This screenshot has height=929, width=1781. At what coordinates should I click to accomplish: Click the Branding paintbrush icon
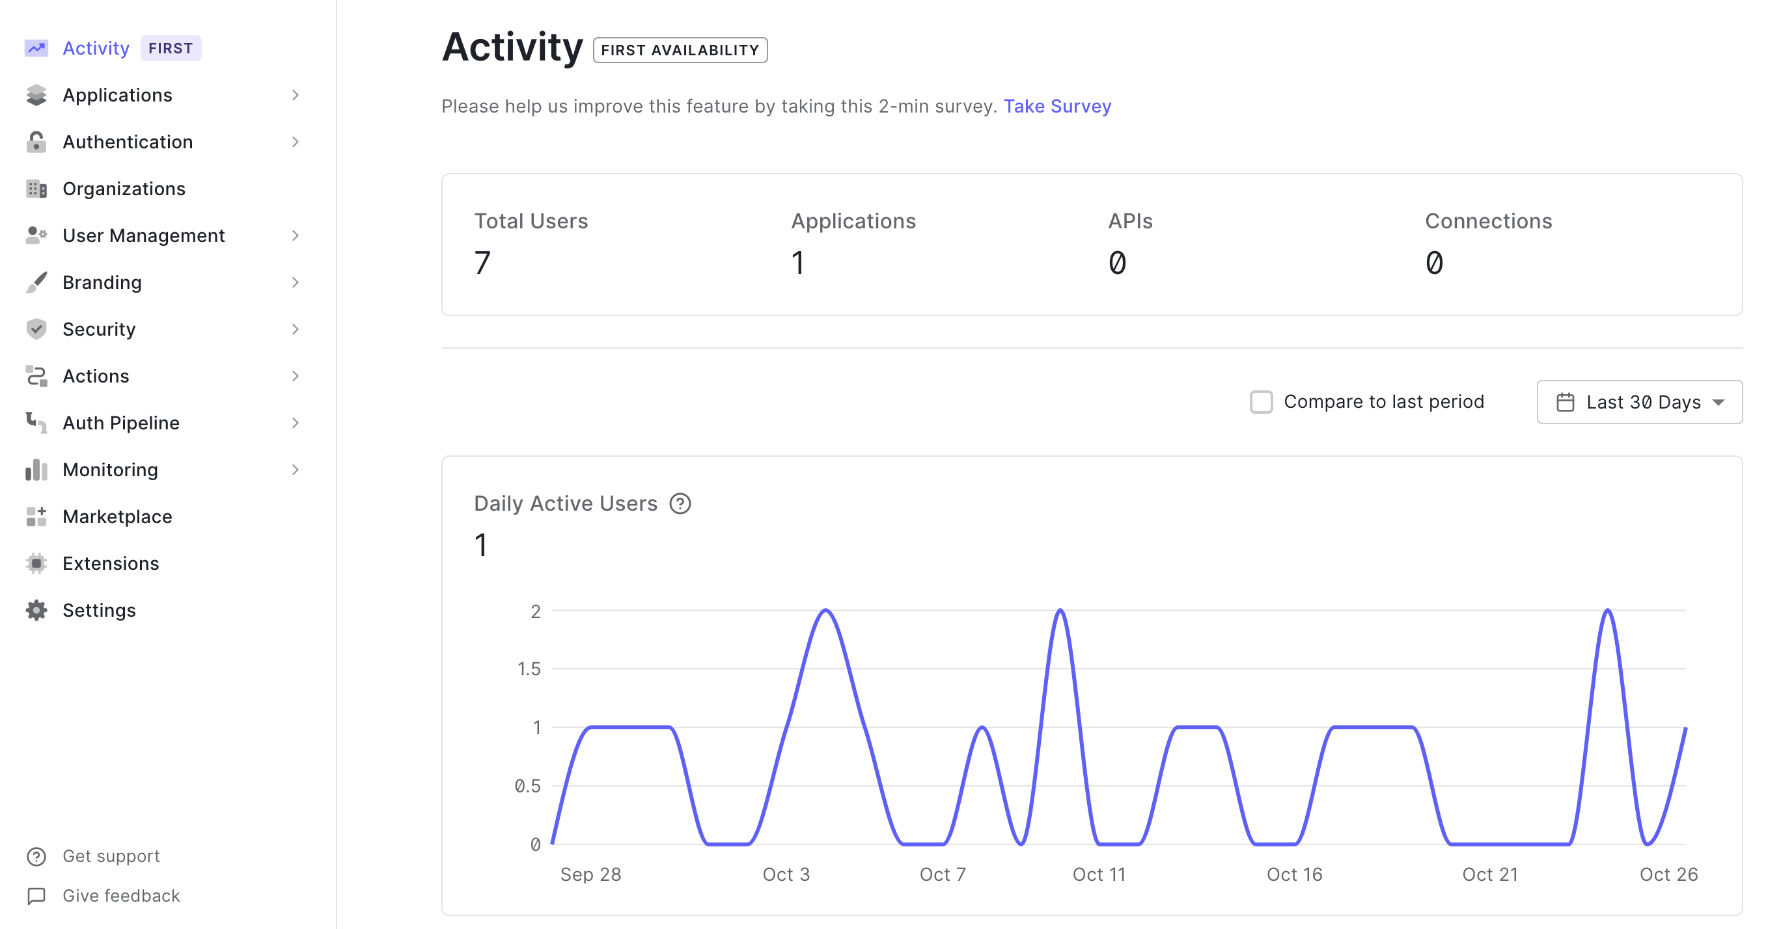tap(36, 282)
